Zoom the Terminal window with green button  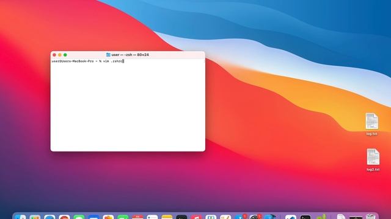65,55
